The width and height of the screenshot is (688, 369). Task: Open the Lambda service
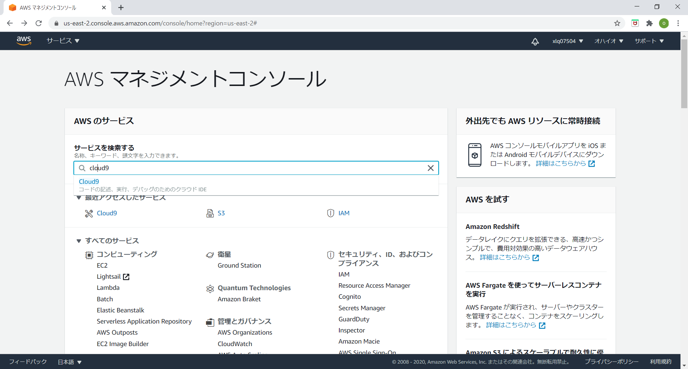pyautogui.click(x=108, y=288)
